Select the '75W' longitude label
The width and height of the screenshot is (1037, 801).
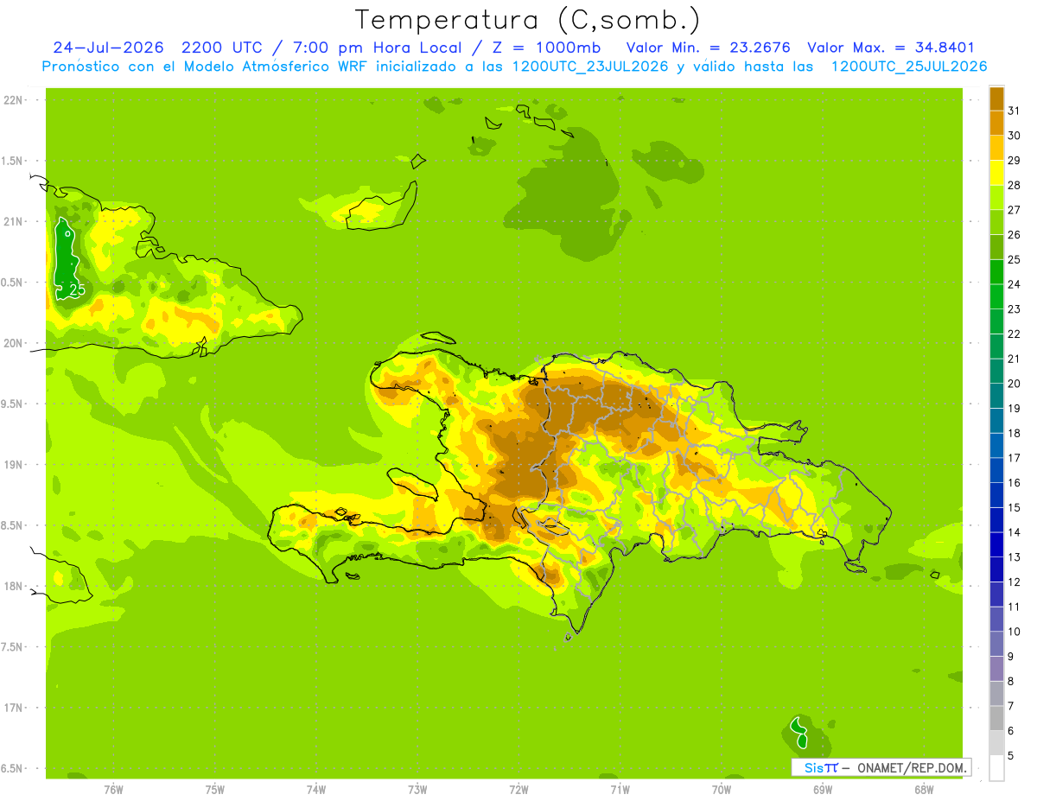coord(215,789)
